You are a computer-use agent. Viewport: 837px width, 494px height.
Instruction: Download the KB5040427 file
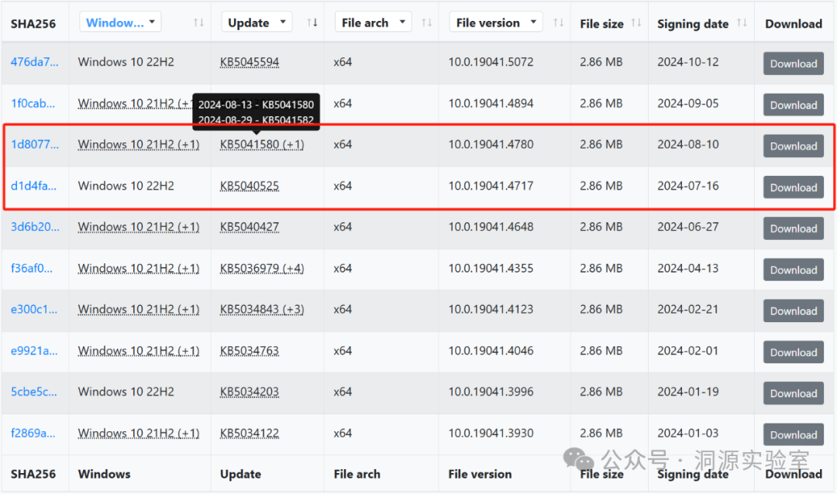(794, 228)
